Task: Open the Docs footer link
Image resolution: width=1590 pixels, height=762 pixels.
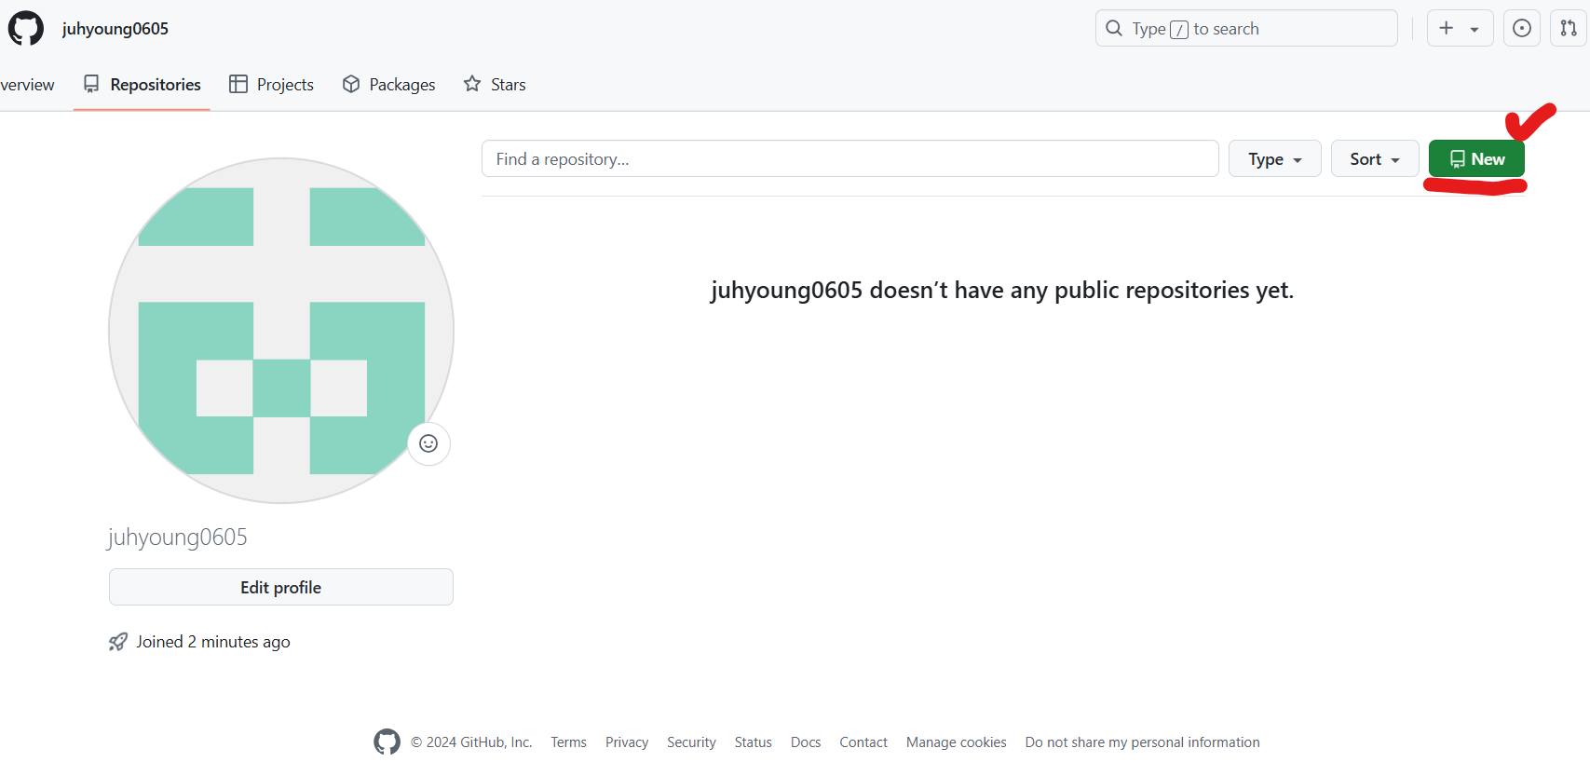Action: (806, 742)
